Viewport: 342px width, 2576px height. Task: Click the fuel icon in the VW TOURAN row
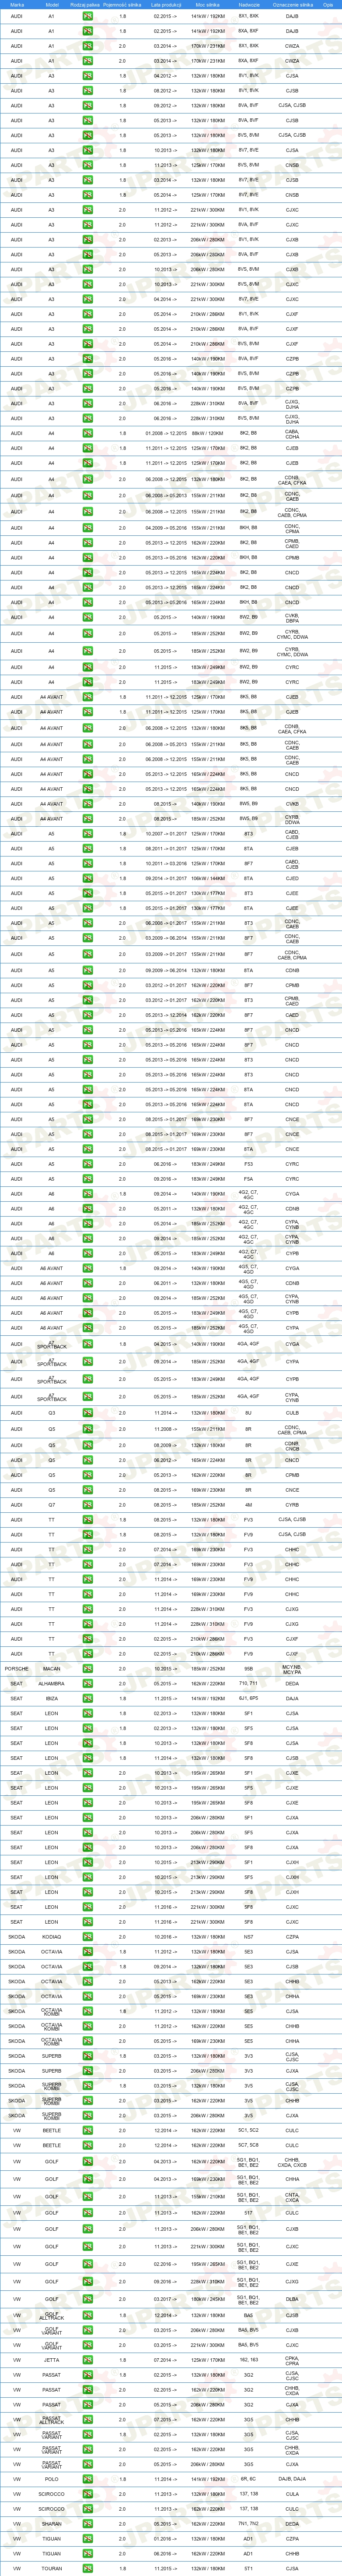88,2568
